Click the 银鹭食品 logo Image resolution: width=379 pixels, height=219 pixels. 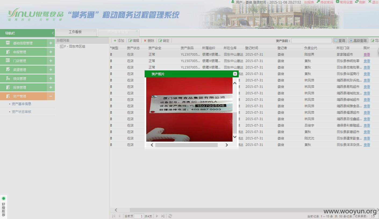click(36, 15)
